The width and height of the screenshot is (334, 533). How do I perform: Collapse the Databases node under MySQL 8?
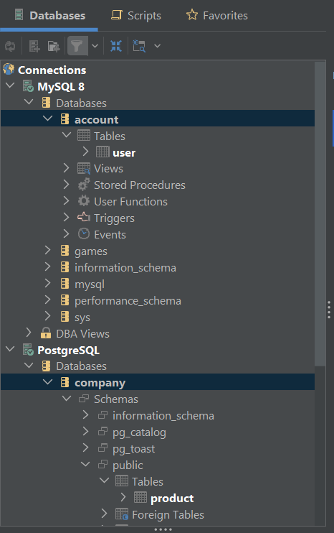point(29,102)
